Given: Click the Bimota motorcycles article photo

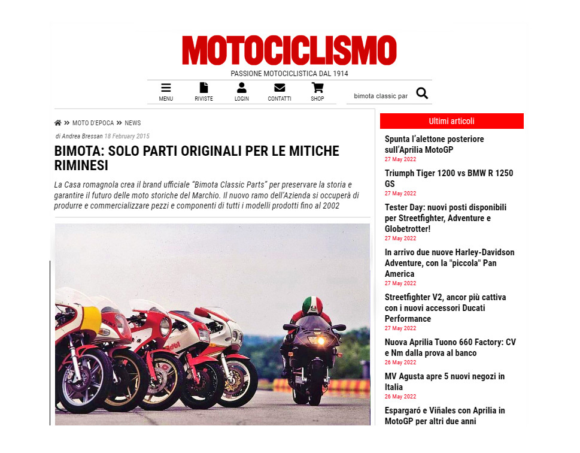Looking at the screenshot, I should [x=212, y=324].
